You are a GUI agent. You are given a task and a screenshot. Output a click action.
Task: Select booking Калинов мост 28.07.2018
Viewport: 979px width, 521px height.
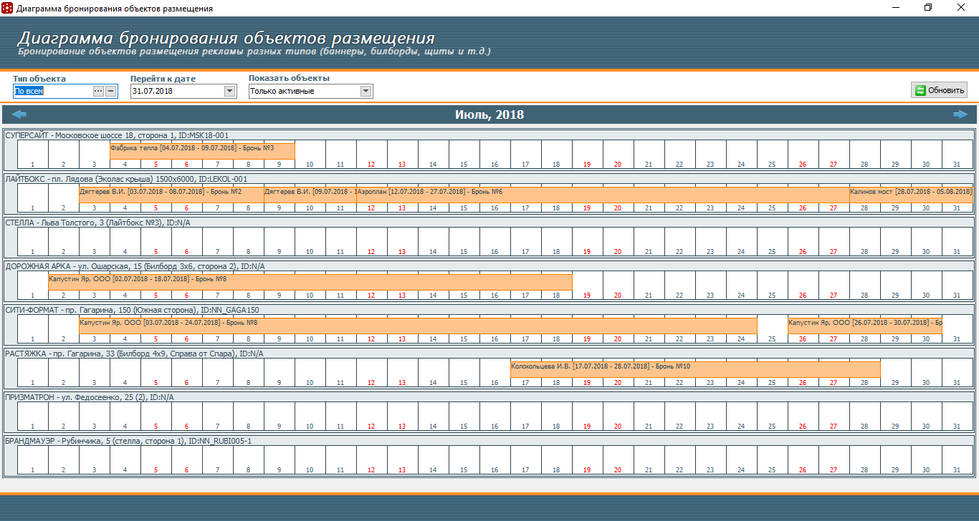(911, 195)
